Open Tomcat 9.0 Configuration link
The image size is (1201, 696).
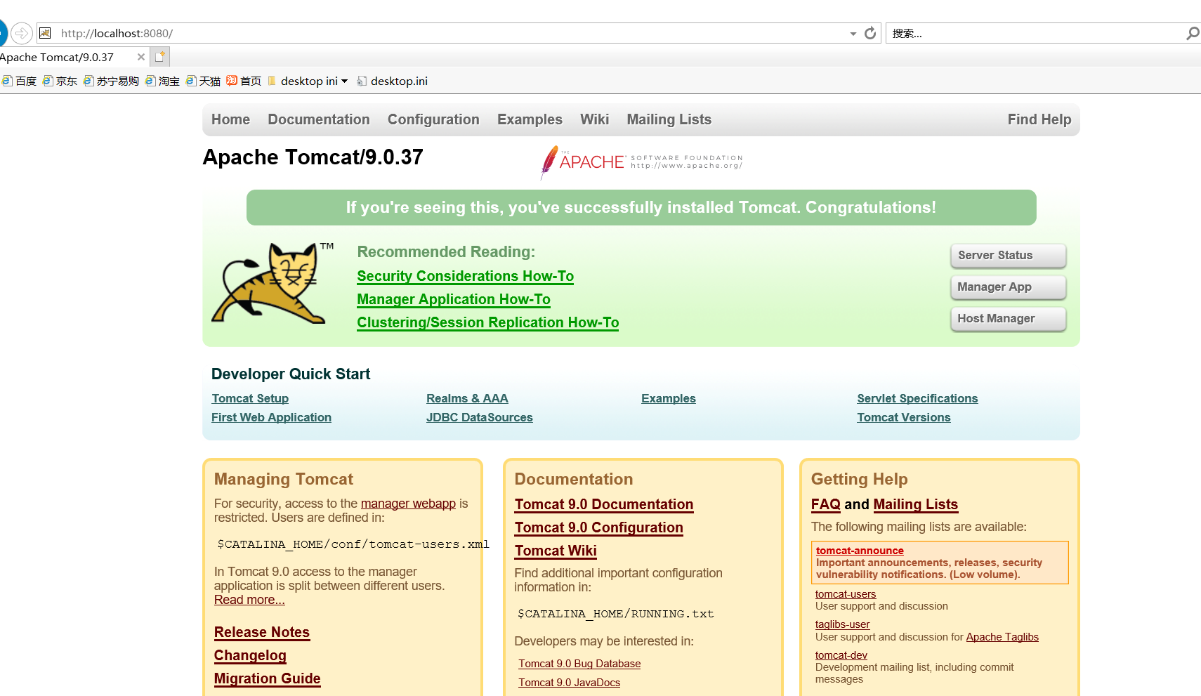599,527
